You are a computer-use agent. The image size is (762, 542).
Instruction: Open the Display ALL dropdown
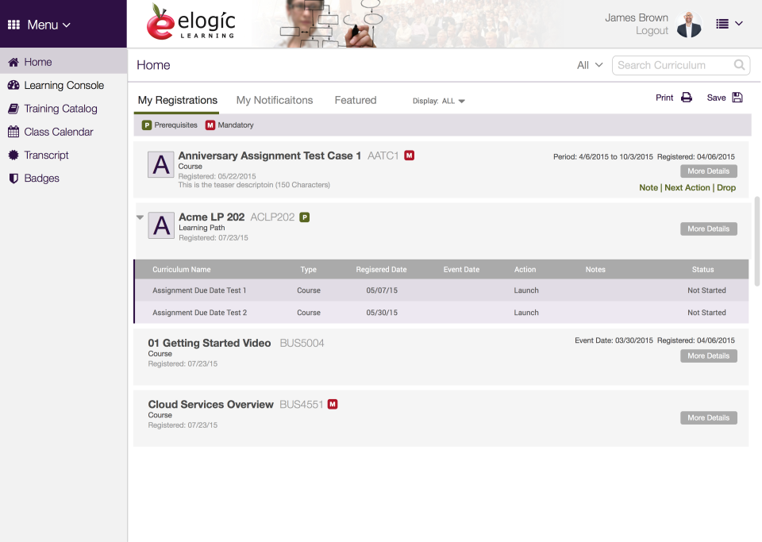[460, 101]
